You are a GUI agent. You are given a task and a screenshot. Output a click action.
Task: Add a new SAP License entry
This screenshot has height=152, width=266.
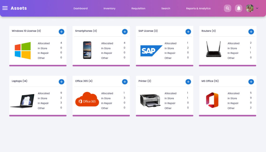[188, 32]
